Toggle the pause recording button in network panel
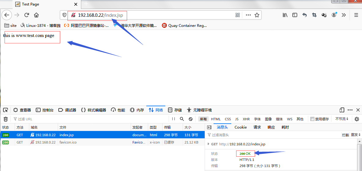Image resolution: width=362 pixels, height=171 pixels. click(x=174, y=119)
